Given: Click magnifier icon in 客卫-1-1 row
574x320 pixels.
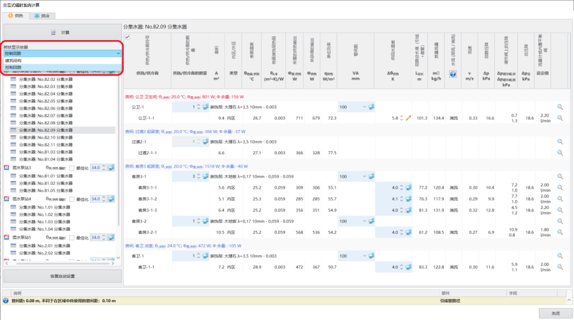Looking at the screenshot, I should [x=560, y=267].
